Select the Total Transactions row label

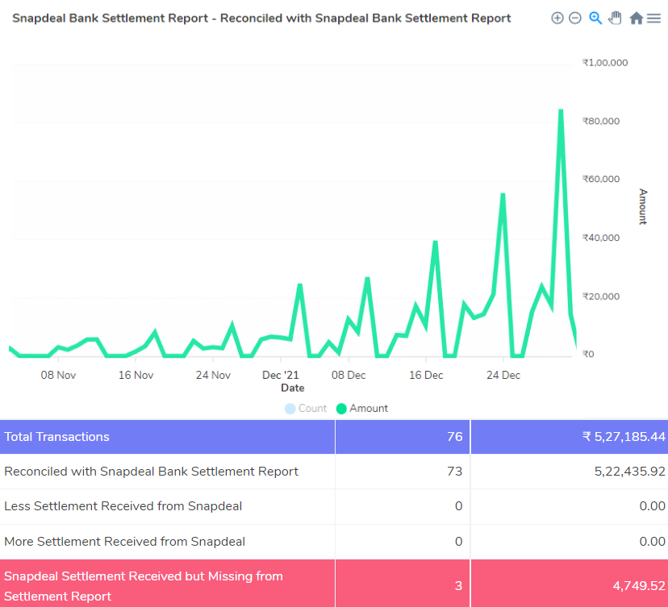(x=56, y=437)
